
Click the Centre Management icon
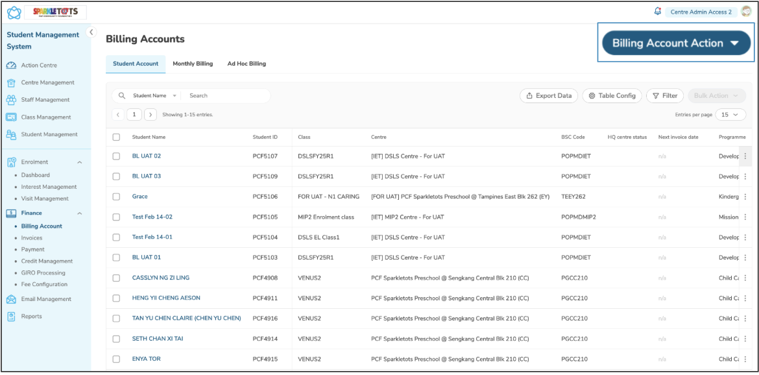(x=11, y=83)
